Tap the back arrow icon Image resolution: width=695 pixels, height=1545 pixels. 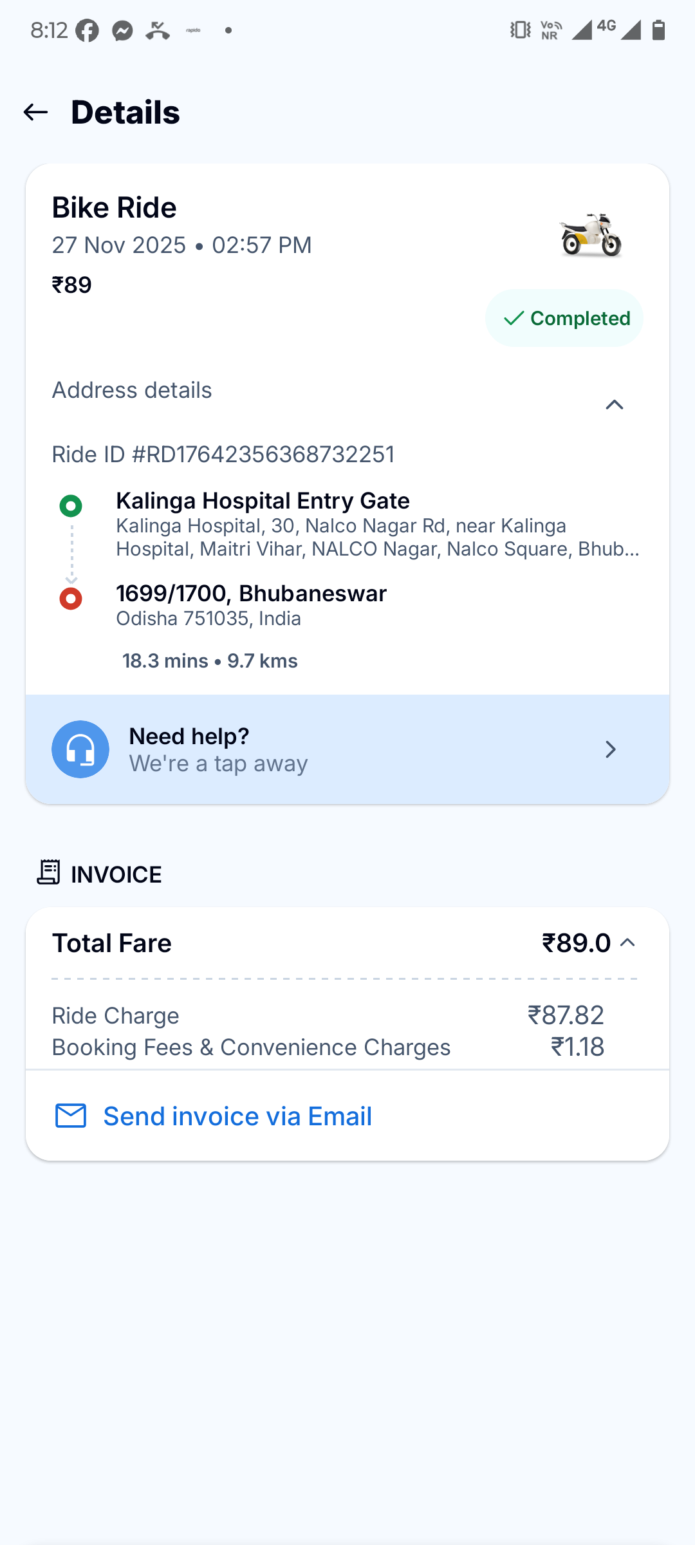(36, 113)
